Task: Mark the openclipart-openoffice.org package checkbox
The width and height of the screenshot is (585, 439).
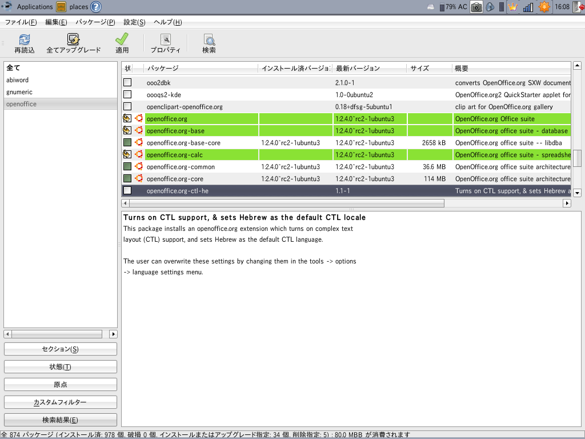Action: 127,106
